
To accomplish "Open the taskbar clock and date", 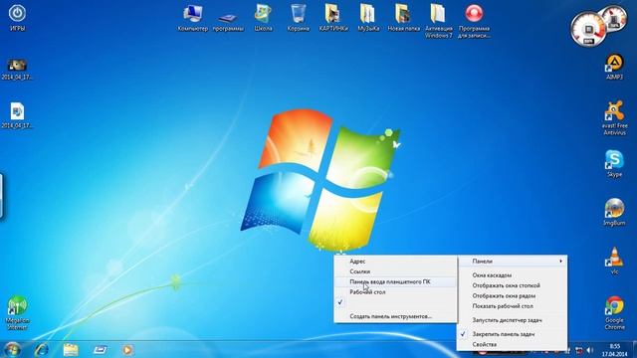I will click(x=615, y=350).
